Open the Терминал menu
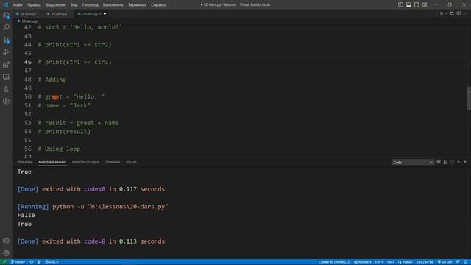The width and height of the screenshot is (471, 265). 137,5
